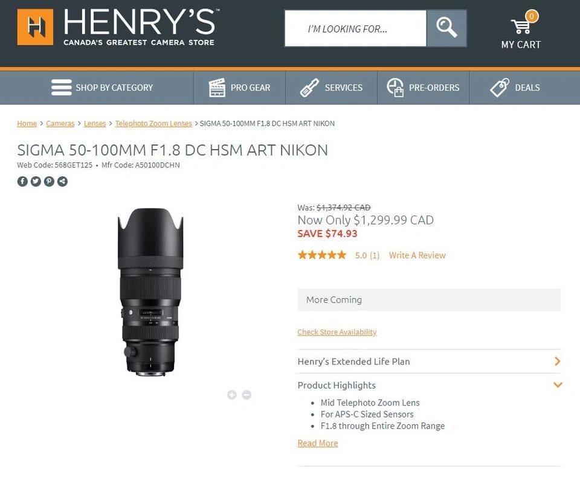Zoom out on the lens image
580x478 pixels.
click(x=246, y=395)
